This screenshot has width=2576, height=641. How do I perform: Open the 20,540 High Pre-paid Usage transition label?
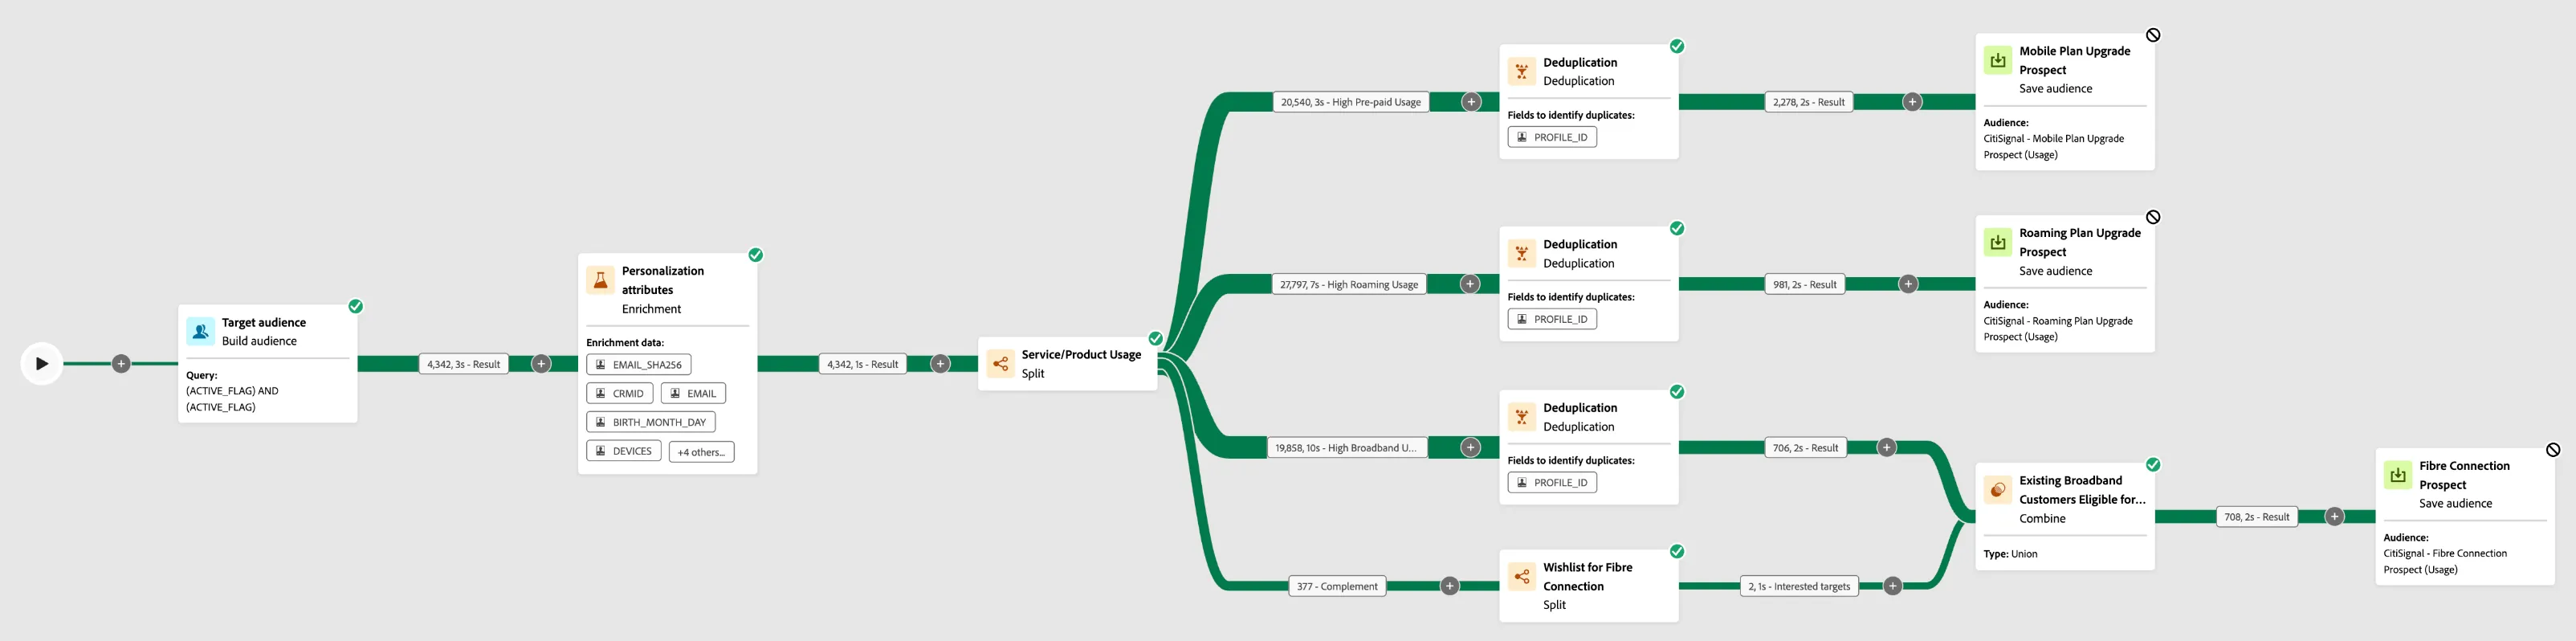[1350, 102]
